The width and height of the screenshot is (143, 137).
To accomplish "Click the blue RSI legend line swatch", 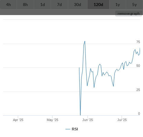I will (x=68, y=129).
